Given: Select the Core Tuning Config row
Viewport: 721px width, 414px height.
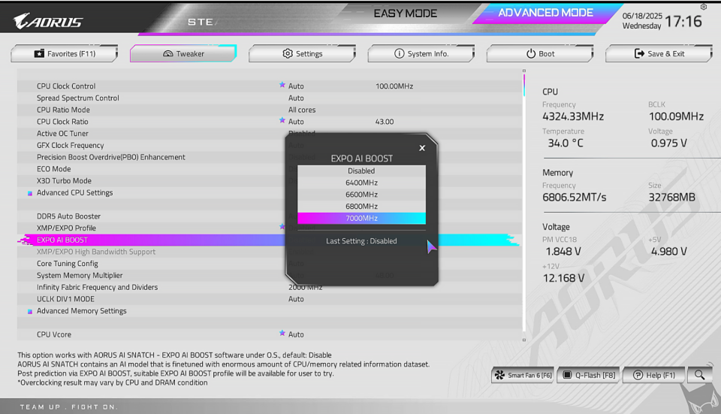Looking at the screenshot, I should pyautogui.click(x=270, y=264).
